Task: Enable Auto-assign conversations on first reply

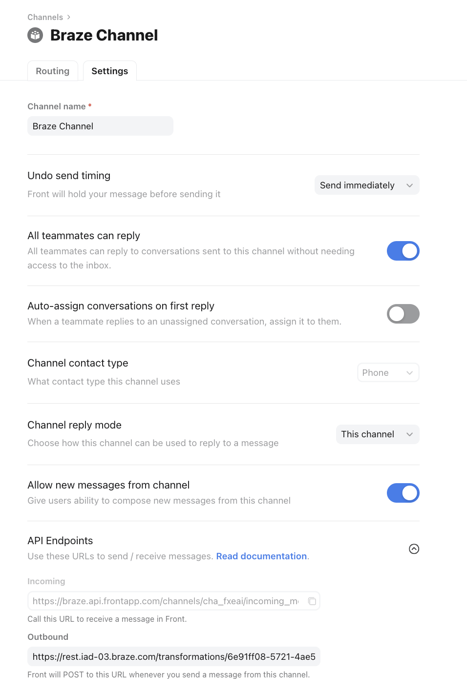Action: [403, 314]
